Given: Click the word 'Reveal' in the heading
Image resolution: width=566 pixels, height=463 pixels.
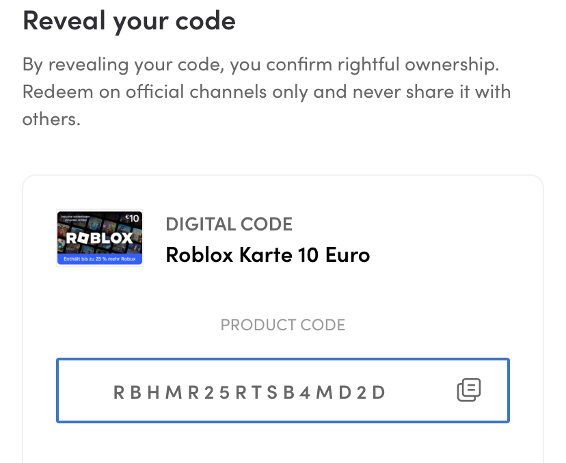Looking at the screenshot, I should [64, 21].
